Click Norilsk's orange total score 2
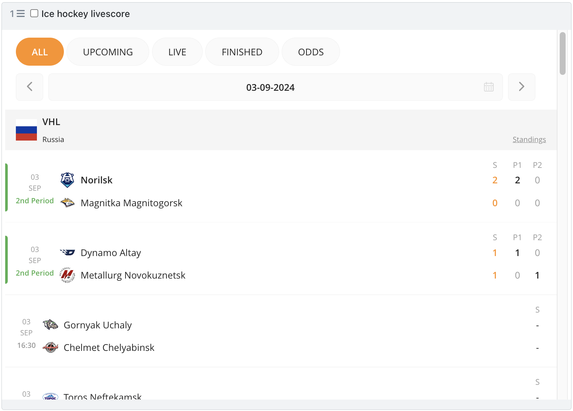This screenshot has height=411, width=573. (495, 180)
